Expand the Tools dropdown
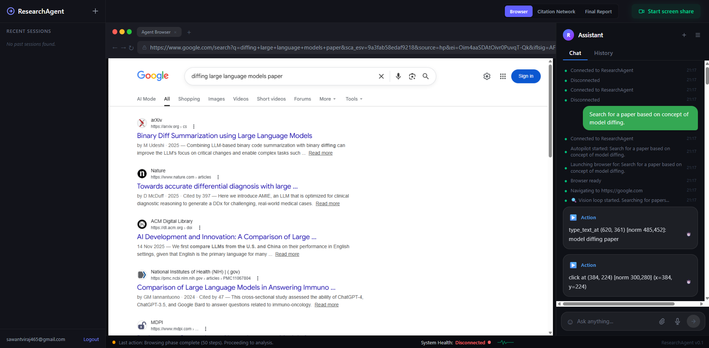 pyautogui.click(x=354, y=99)
